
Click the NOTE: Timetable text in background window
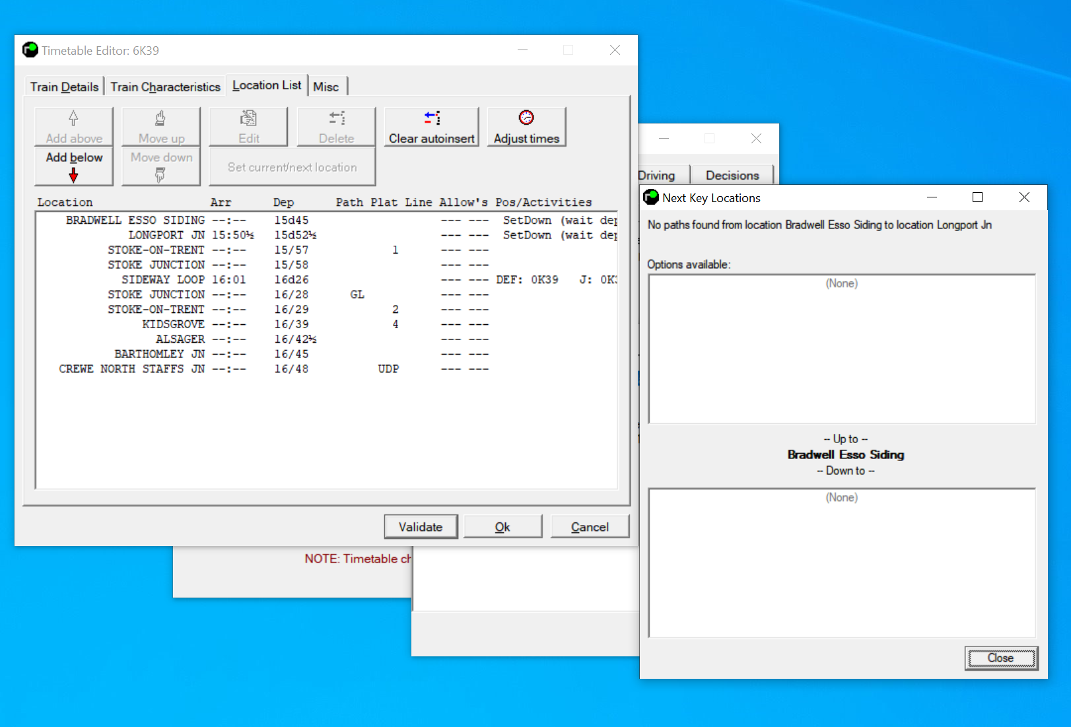(x=357, y=559)
